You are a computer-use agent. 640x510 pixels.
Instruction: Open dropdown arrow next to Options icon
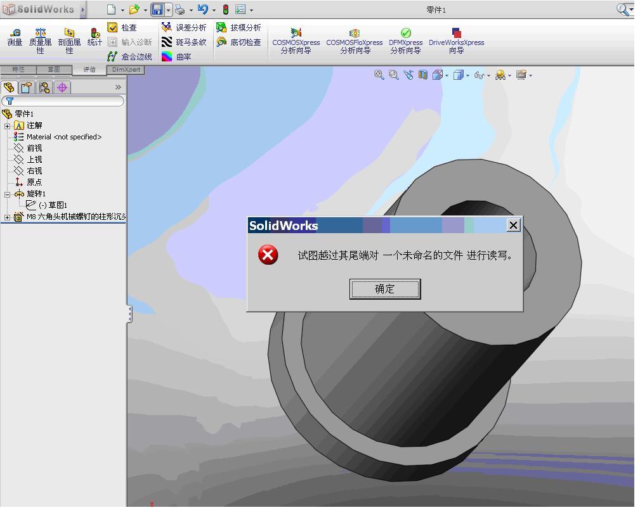coord(251,10)
